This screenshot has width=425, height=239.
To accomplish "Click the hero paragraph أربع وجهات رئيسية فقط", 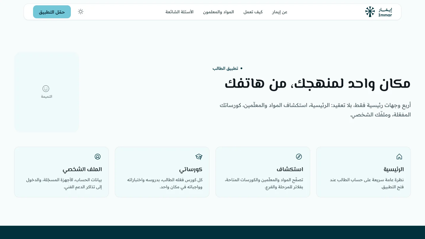I will pyautogui.click(x=315, y=110).
